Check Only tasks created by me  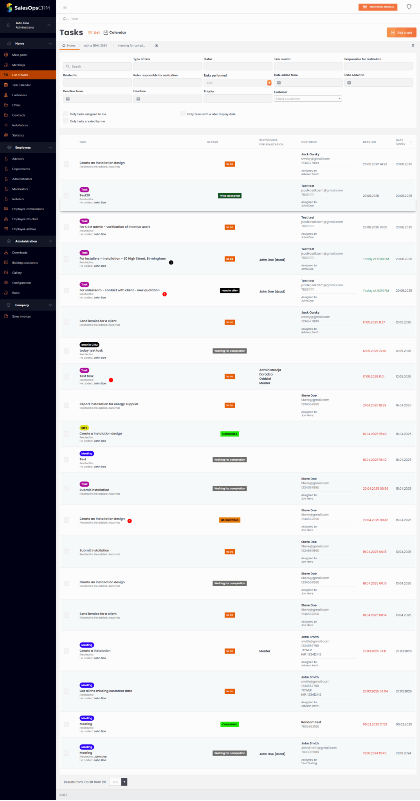pos(66,121)
